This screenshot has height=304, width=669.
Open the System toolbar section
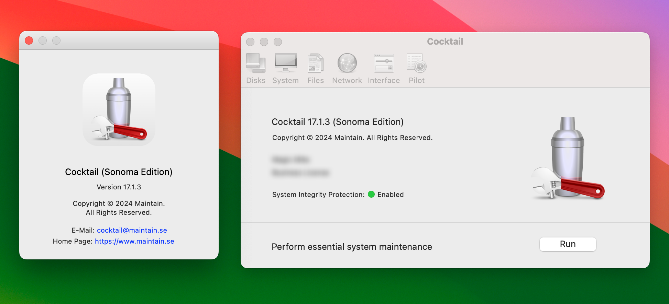coord(285,69)
